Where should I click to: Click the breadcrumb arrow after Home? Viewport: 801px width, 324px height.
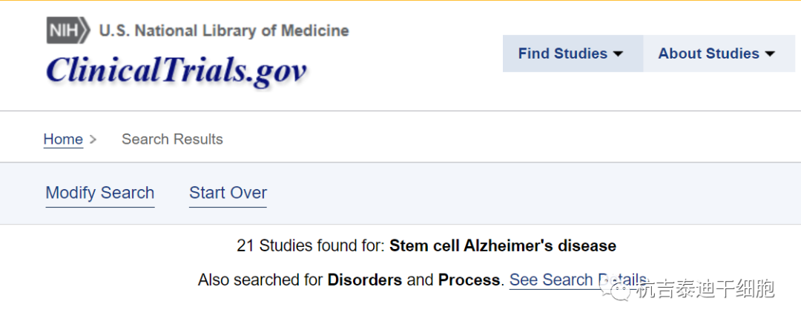point(93,139)
